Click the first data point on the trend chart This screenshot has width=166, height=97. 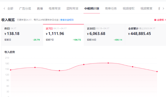pos(11,70)
